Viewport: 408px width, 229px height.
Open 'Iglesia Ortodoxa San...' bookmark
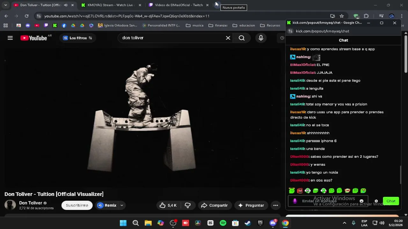[x=118, y=25]
